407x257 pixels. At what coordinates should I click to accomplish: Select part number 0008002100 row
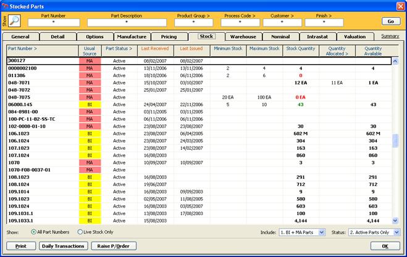point(199,68)
